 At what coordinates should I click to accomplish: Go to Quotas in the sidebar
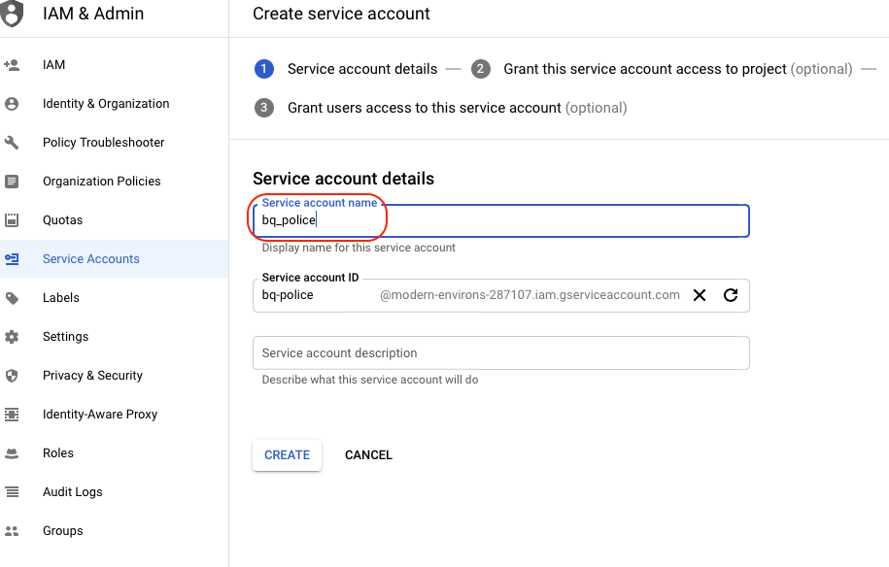62,220
